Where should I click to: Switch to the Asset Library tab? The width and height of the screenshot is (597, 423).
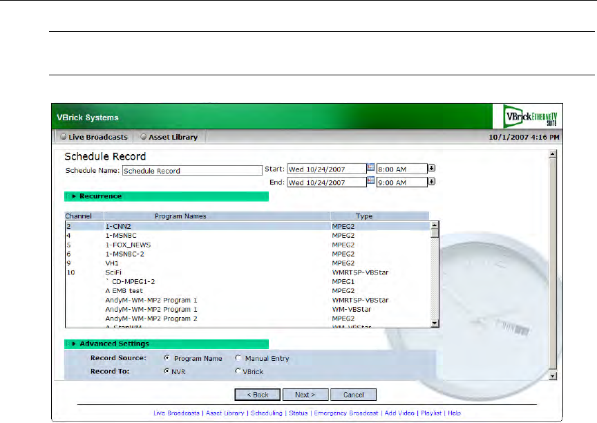pos(169,137)
